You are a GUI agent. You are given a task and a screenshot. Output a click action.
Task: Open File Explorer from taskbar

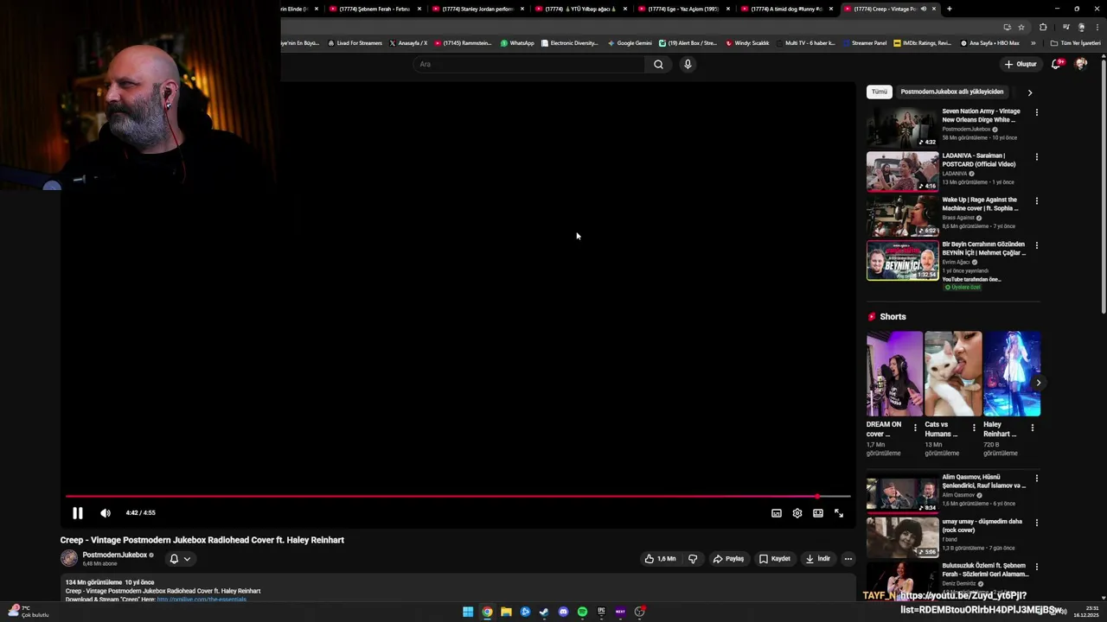pyautogui.click(x=506, y=612)
